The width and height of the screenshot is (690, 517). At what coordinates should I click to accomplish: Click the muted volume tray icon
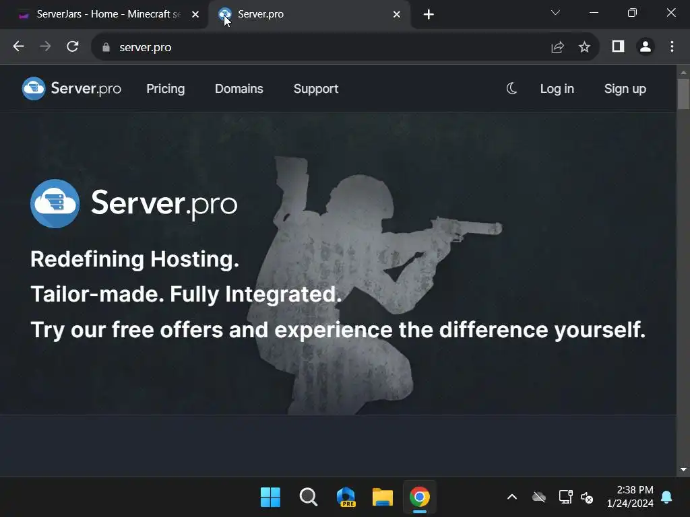587,497
